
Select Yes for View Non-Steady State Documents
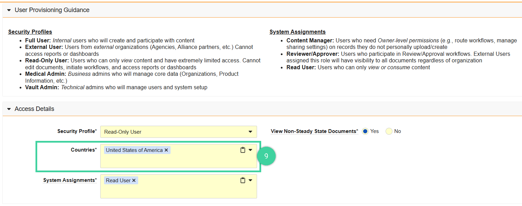click(x=365, y=131)
